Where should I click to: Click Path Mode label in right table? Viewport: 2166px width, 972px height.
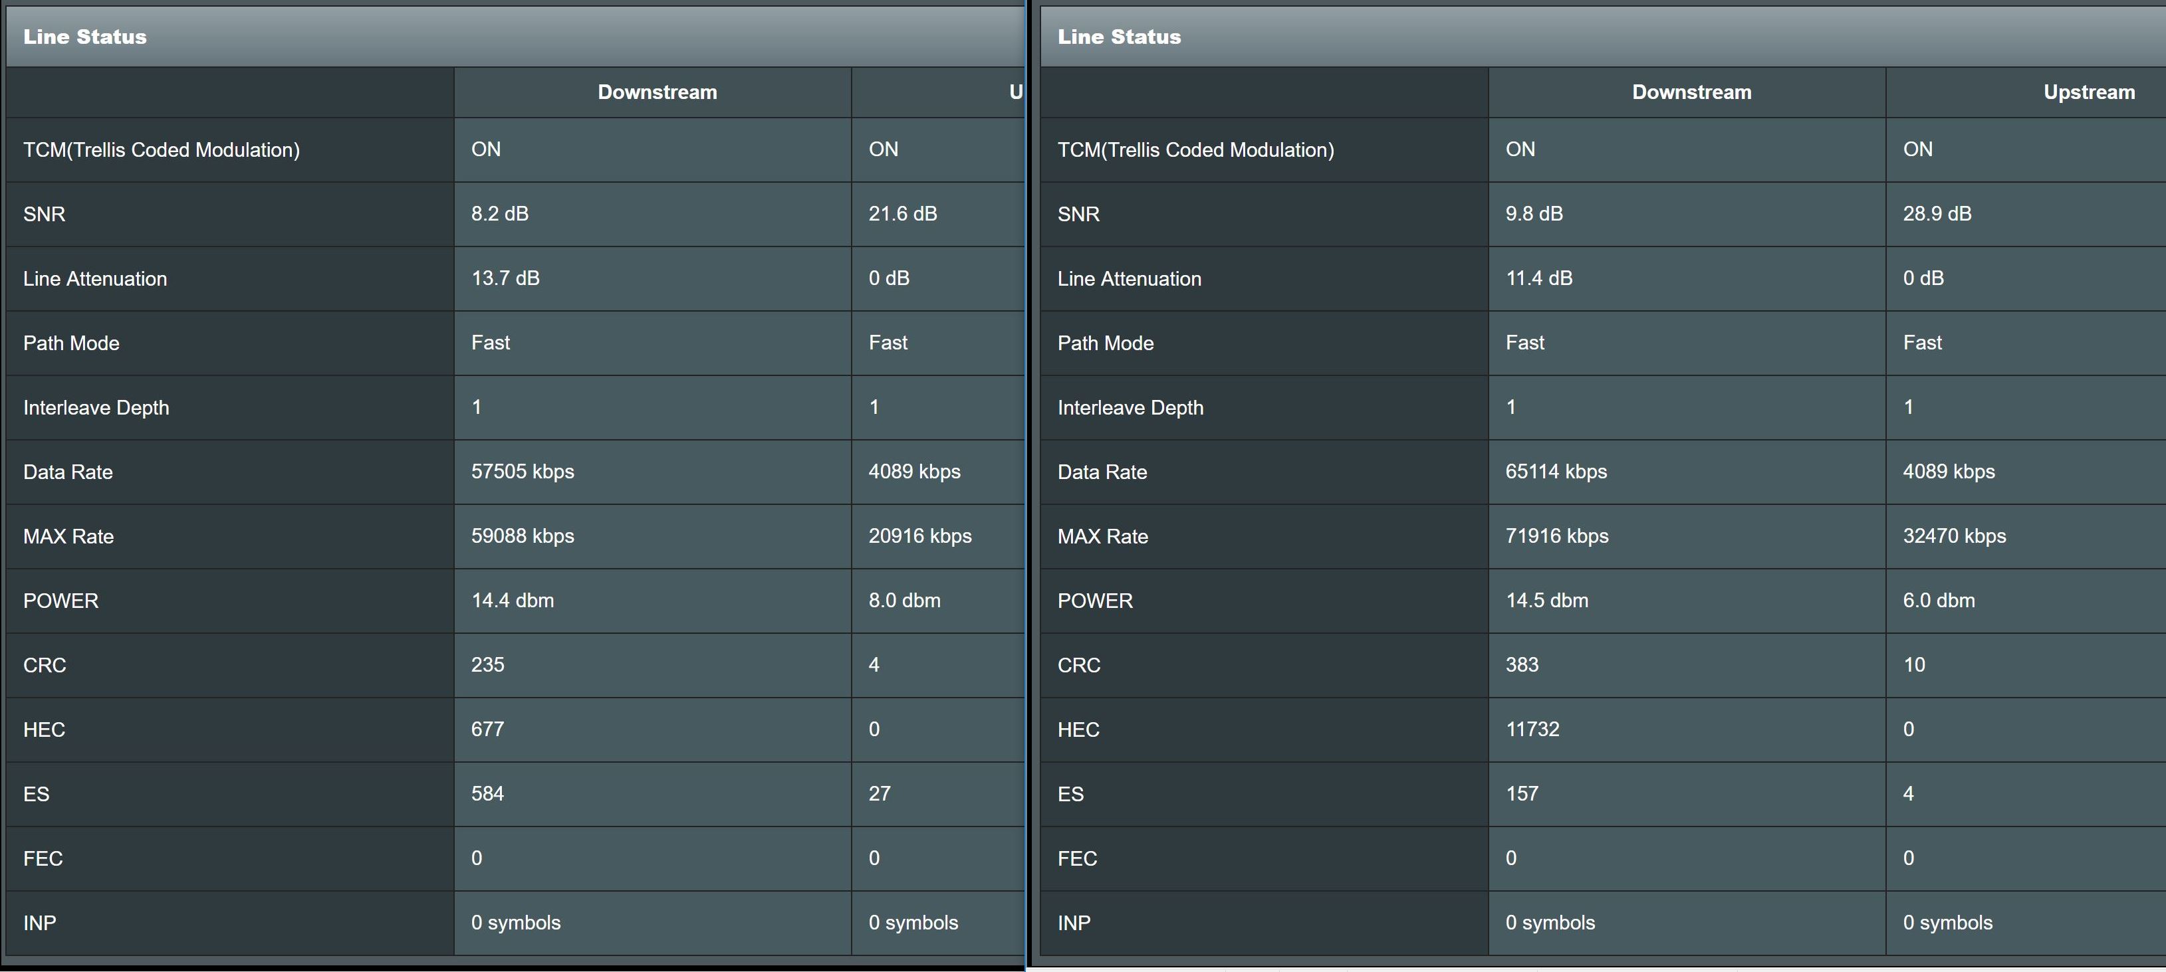pos(1106,343)
